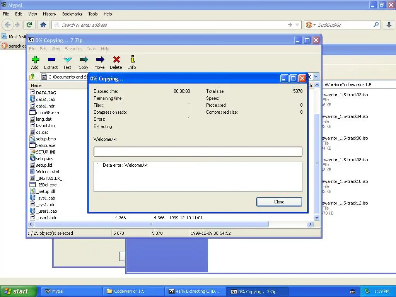Click the search magnifier in the DuckDuckGo box
The height and width of the screenshot is (297, 396).
(376, 25)
